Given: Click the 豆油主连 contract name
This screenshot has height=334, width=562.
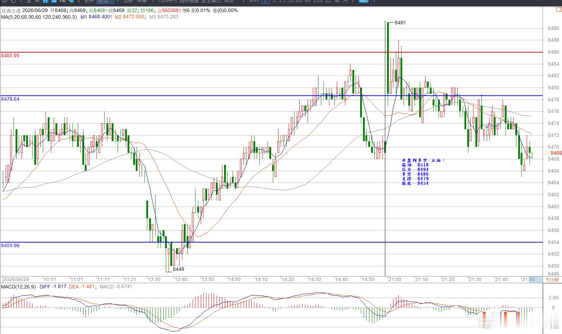Looking at the screenshot, I should pyautogui.click(x=11, y=11).
